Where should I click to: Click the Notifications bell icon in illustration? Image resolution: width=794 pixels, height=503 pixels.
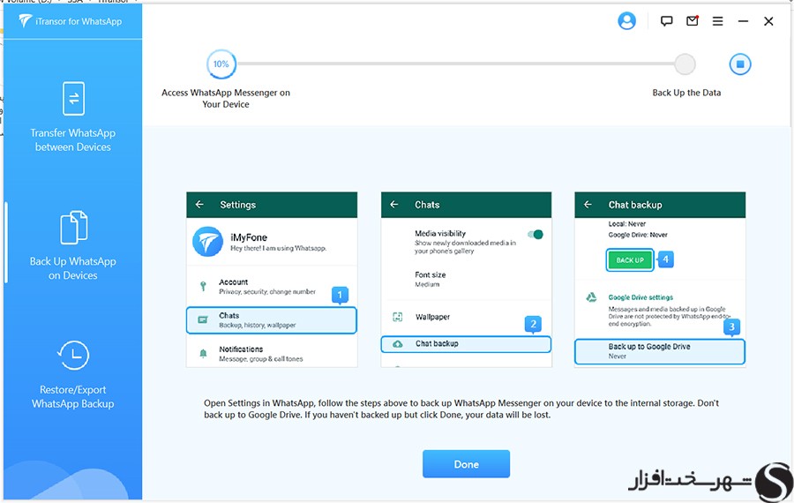[x=203, y=354]
